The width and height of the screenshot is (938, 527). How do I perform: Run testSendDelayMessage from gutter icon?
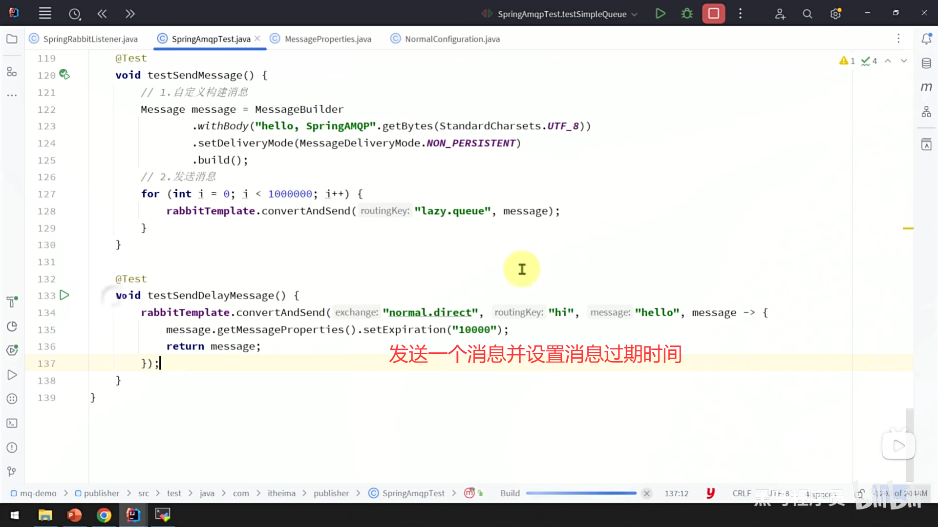(x=64, y=295)
